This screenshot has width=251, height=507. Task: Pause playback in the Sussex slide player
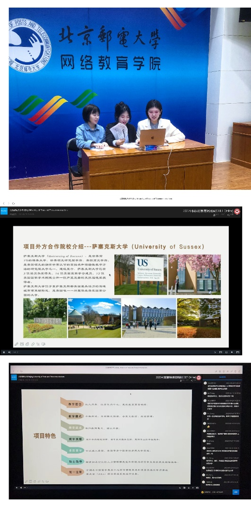4,352
